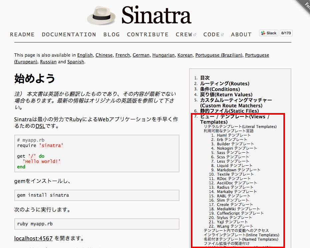Screen dimensions: 310x248
Task: Open Yajl テンプレート entry
Action: [x=232, y=222]
